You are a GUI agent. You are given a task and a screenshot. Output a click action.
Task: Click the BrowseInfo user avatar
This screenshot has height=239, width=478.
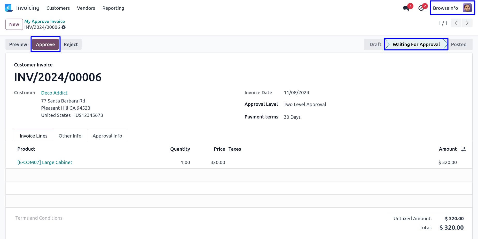[467, 8]
